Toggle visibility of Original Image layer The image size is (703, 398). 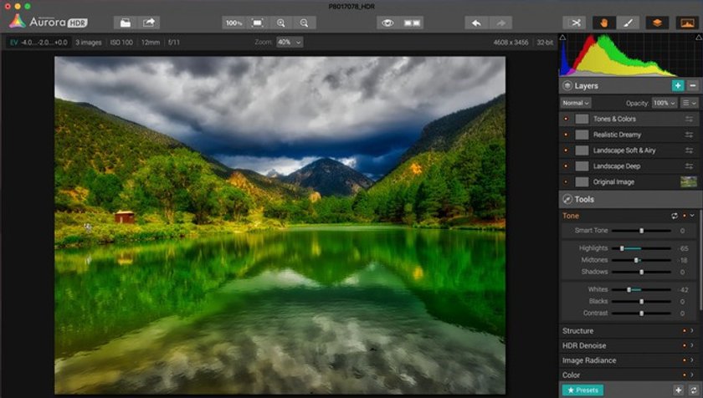pos(566,181)
